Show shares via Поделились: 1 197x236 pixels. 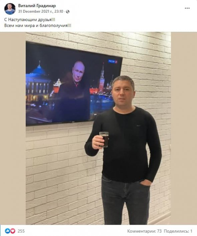point(178,231)
